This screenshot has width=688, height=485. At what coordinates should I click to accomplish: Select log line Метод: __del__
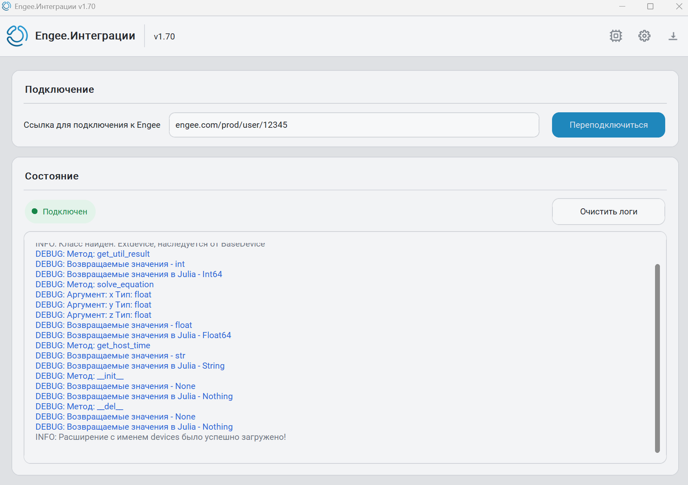pos(79,406)
